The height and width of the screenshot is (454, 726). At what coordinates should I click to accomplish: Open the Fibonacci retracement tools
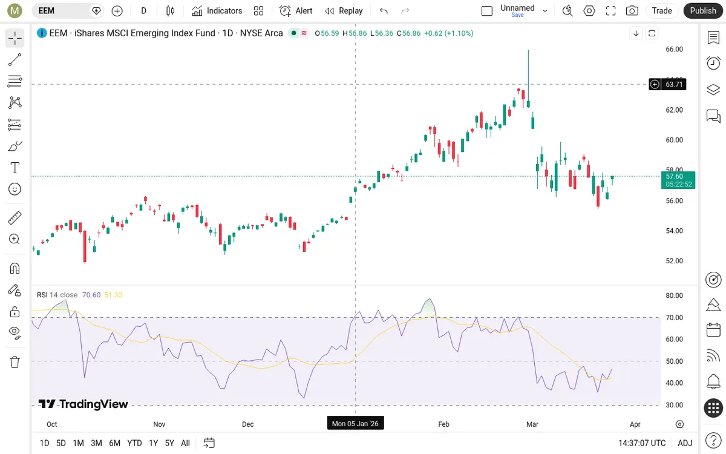[15, 81]
